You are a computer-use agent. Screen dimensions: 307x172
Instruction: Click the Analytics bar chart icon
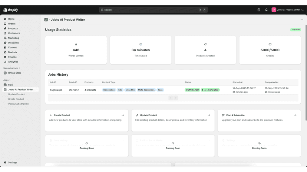(x=5, y=62)
